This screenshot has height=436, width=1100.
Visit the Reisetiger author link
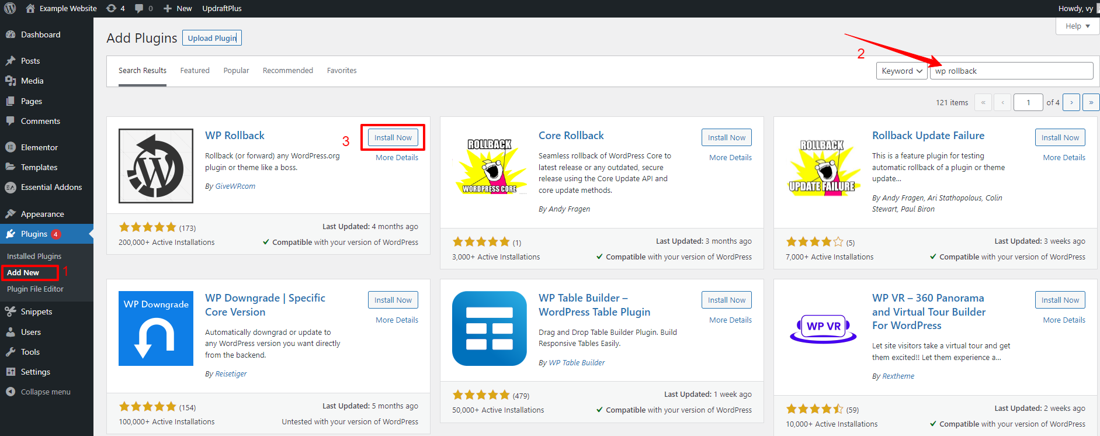(x=231, y=374)
